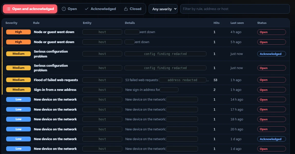Click the checkmark icon beside Acknowledged
The height and width of the screenshot is (154, 295).
(87, 9)
